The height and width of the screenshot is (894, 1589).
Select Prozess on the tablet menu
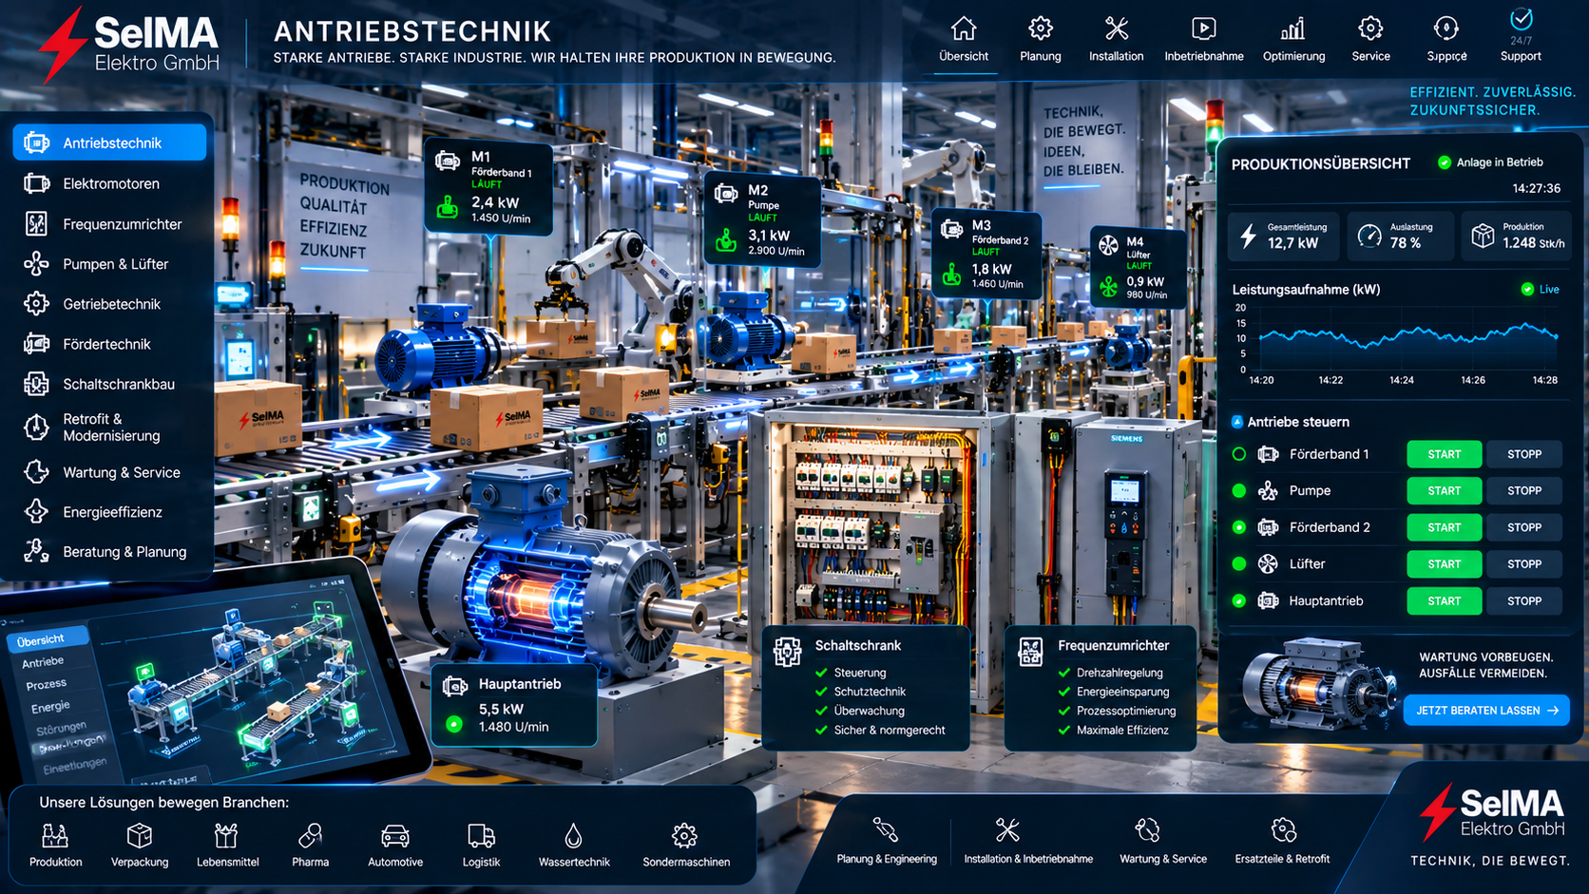tap(46, 685)
